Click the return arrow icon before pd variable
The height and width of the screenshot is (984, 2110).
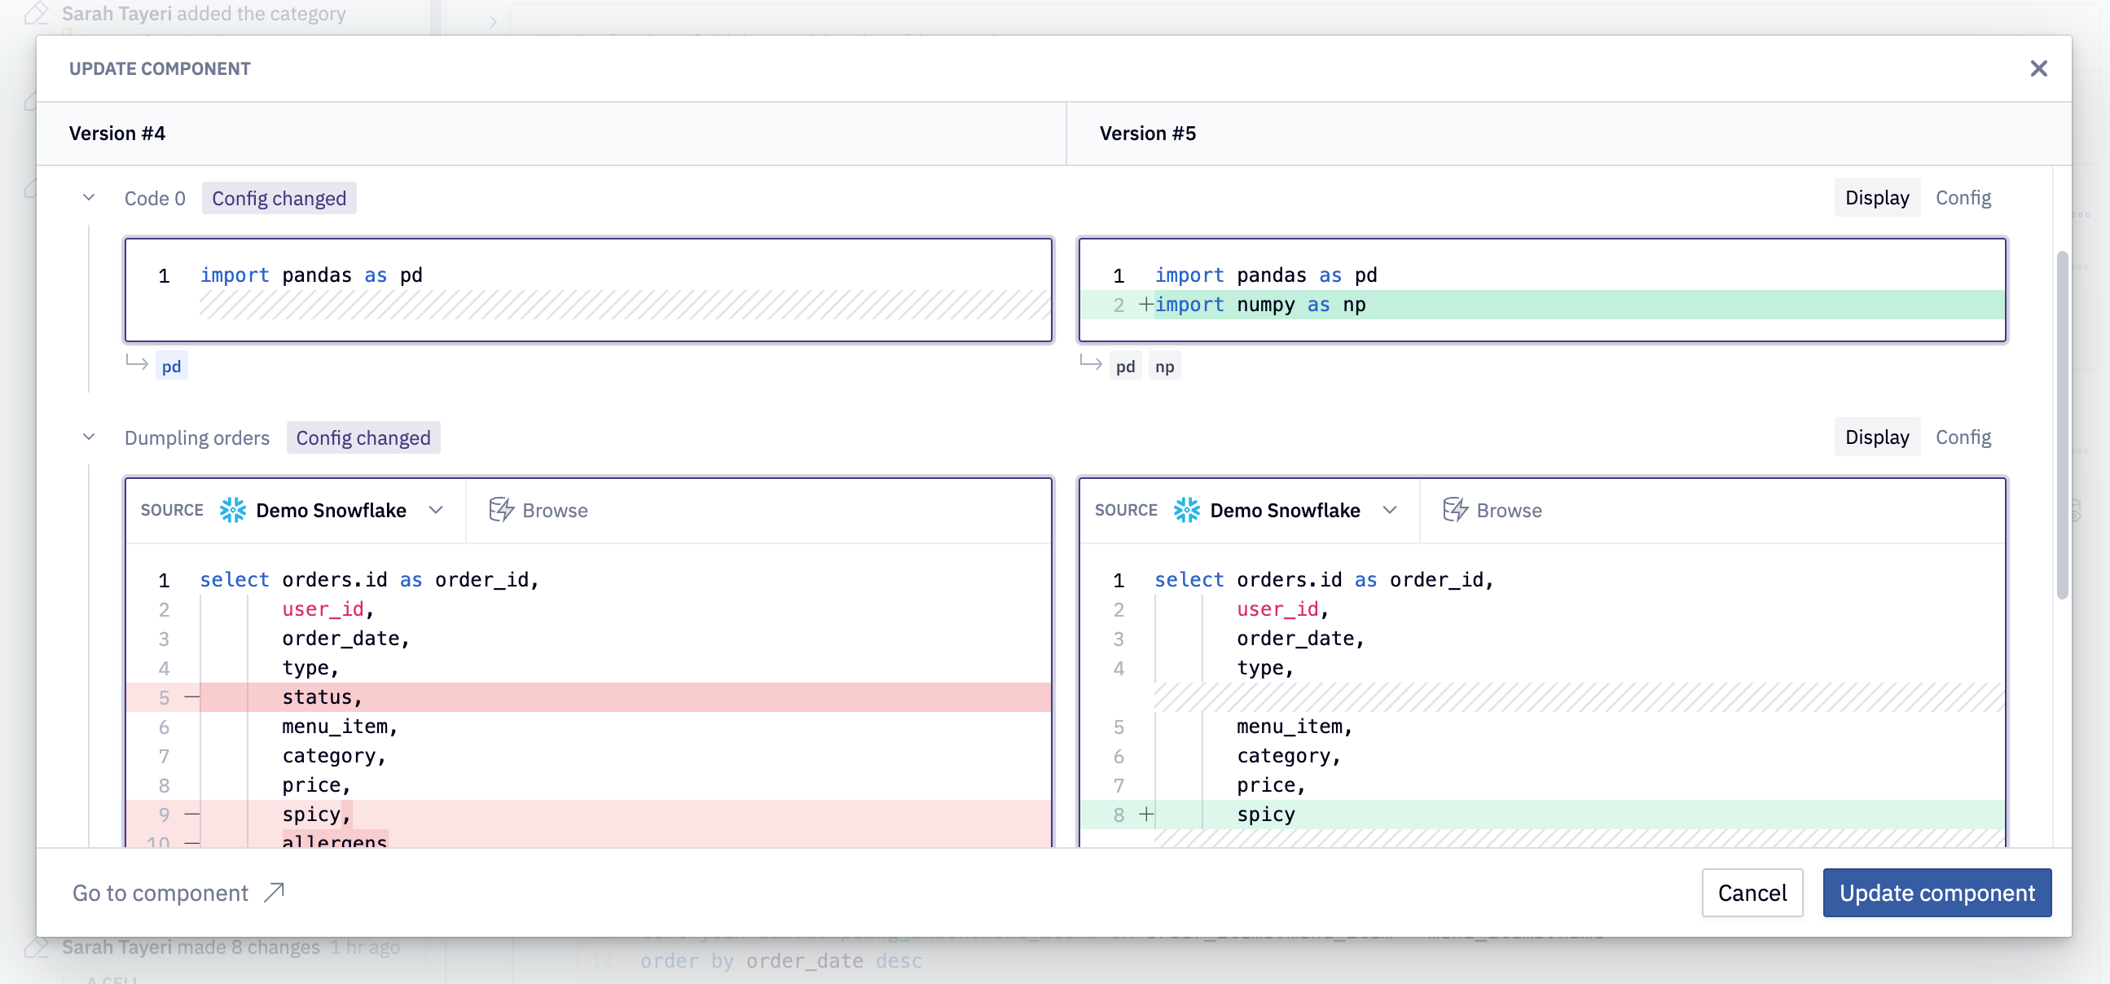pos(137,363)
